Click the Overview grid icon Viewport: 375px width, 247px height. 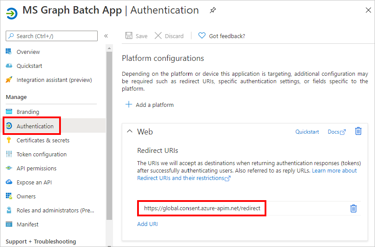click(x=9, y=51)
